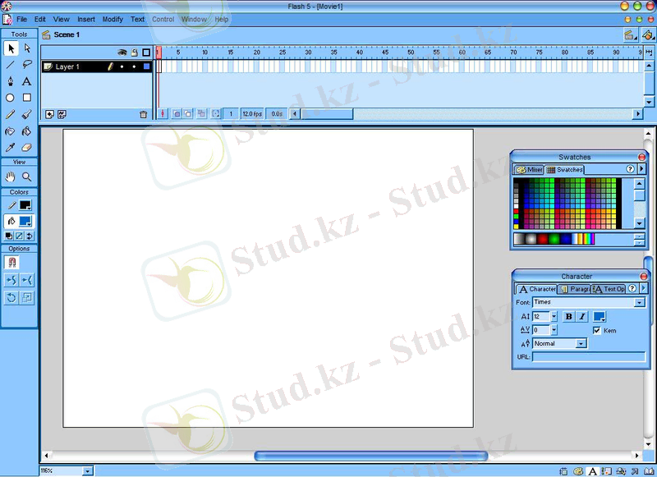Select the Ink Bottle tool

(11, 131)
